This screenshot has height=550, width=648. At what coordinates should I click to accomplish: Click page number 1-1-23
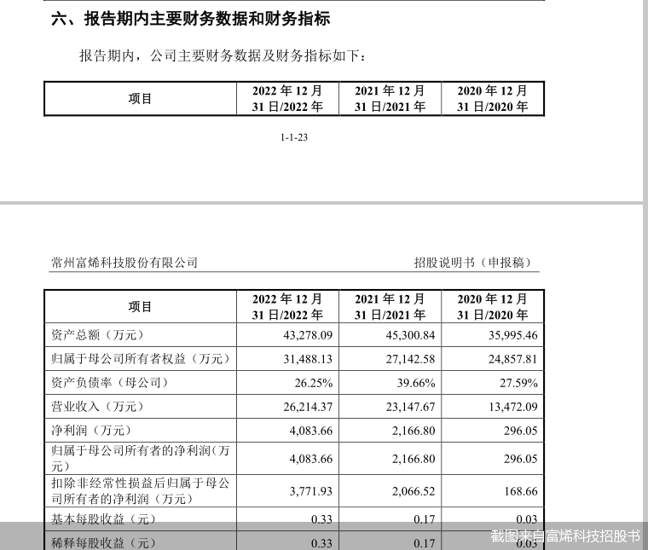293,137
